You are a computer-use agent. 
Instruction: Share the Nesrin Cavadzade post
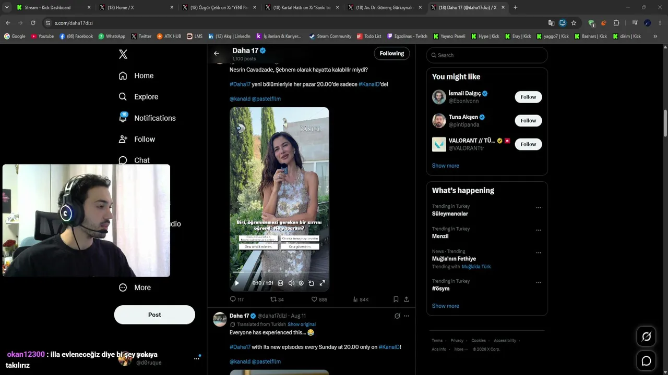coord(407,299)
